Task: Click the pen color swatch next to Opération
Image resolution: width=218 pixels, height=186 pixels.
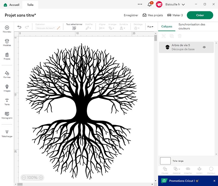Action: point(59,28)
